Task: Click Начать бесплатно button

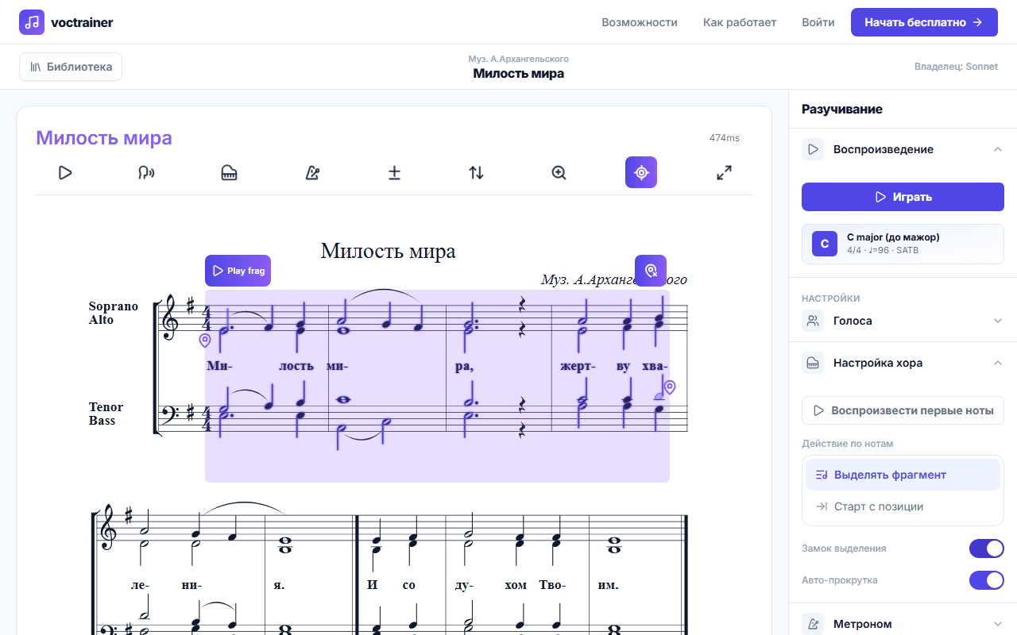Action: pyautogui.click(x=924, y=22)
